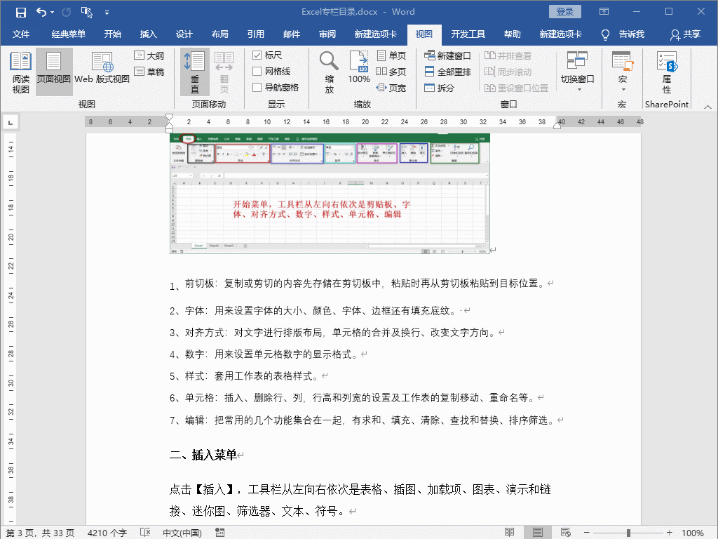718x539 pixels.
Task: Open the 布局 ribbon tab
Action: [219, 34]
